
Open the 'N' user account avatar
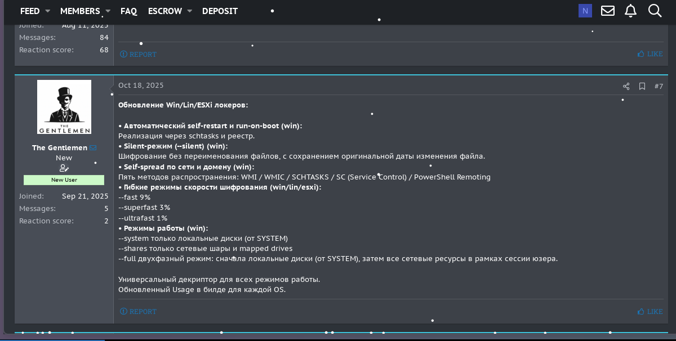point(585,11)
